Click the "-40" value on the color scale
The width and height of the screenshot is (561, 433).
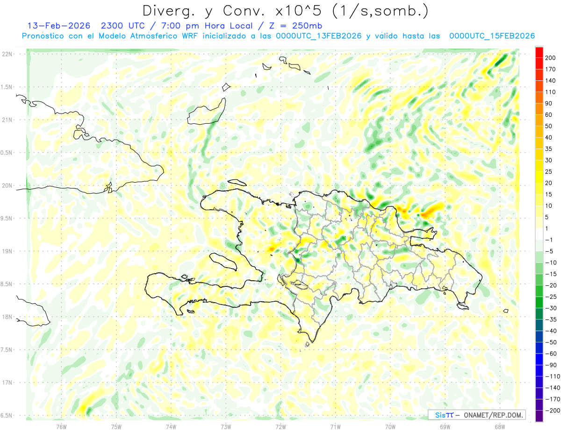click(x=551, y=331)
